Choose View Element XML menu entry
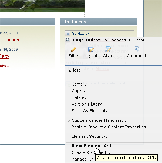This screenshot has height=163, width=162. pos(94,146)
